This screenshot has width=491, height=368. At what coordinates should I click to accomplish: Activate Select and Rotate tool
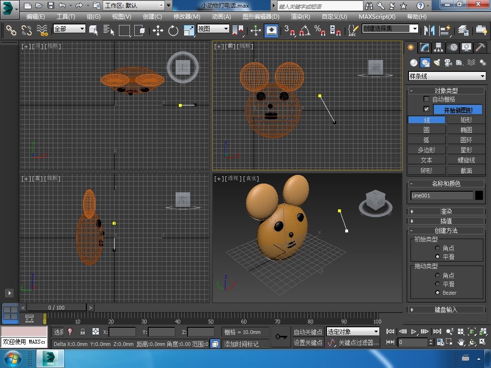173,30
